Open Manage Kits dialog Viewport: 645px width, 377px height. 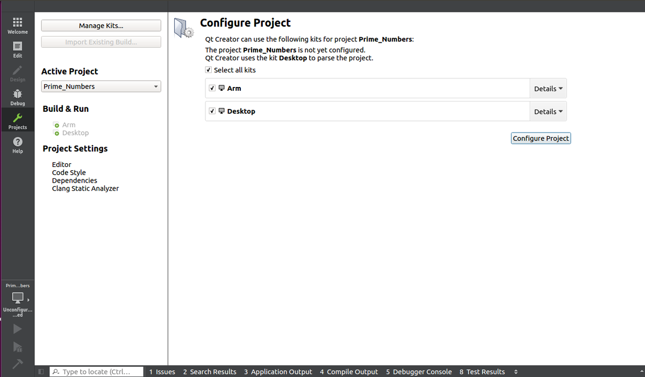point(101,25)
